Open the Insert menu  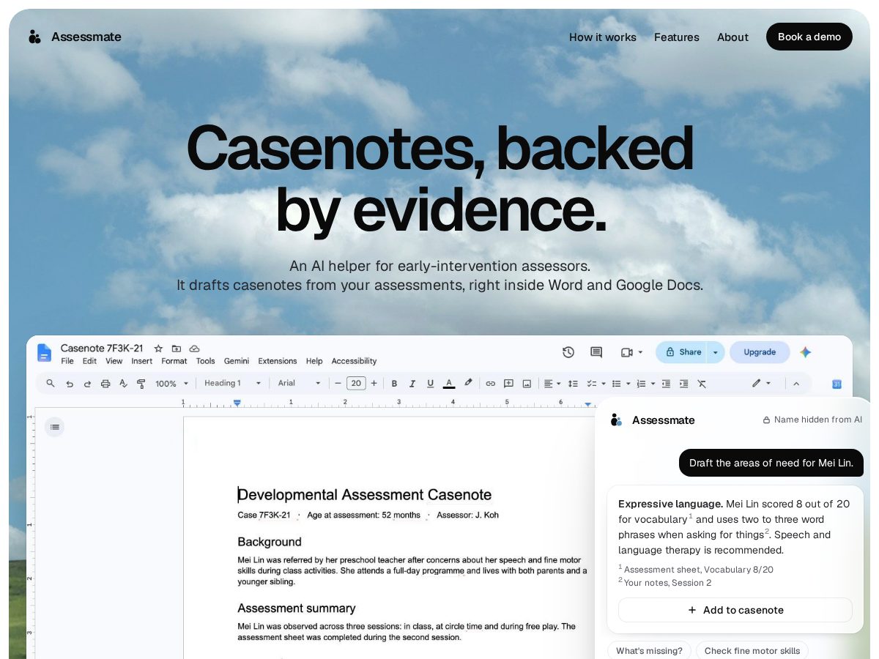coord(142,361)
